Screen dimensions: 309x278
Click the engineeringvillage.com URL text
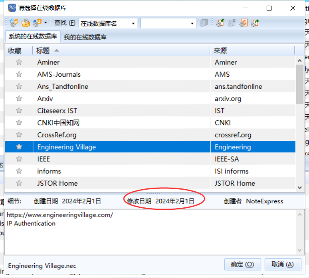[60, 215]
